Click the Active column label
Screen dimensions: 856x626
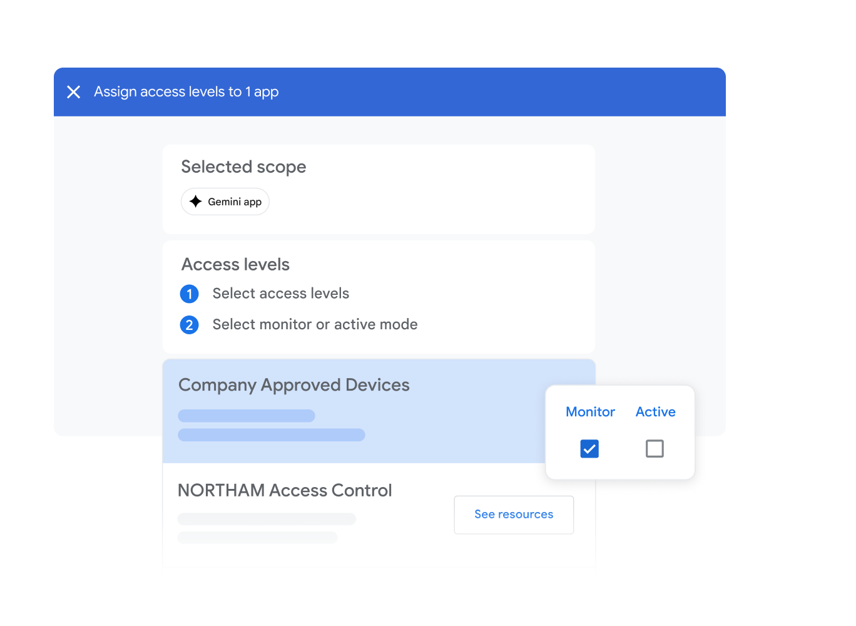[655, 412]
